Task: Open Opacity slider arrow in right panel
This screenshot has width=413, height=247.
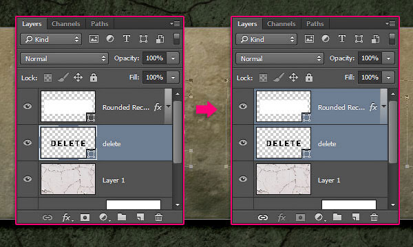Action: 388,58
